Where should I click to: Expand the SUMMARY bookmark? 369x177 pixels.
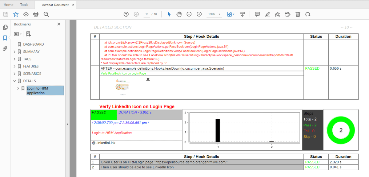pos(14,52)
